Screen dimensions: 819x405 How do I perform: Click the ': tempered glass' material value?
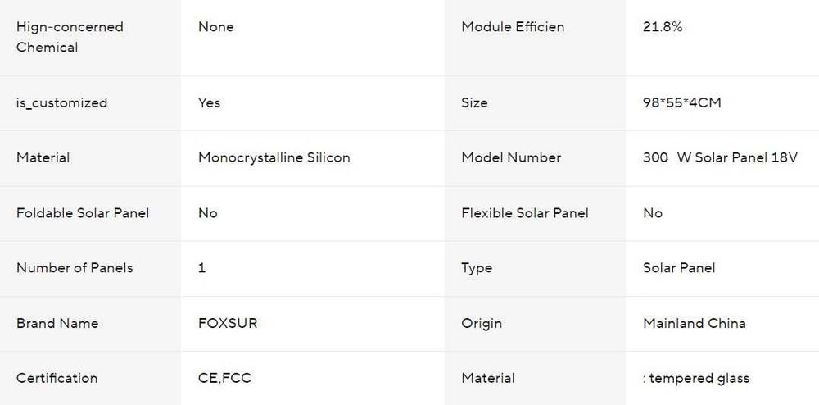point(695,378)
